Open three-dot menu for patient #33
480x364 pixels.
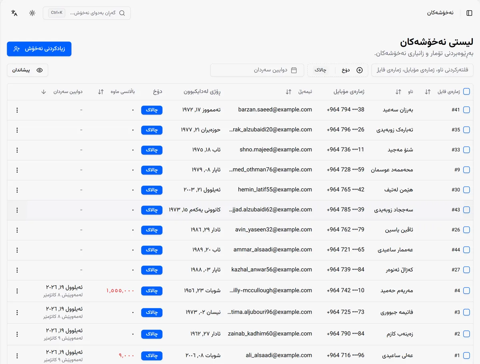(x=17, y=150)
